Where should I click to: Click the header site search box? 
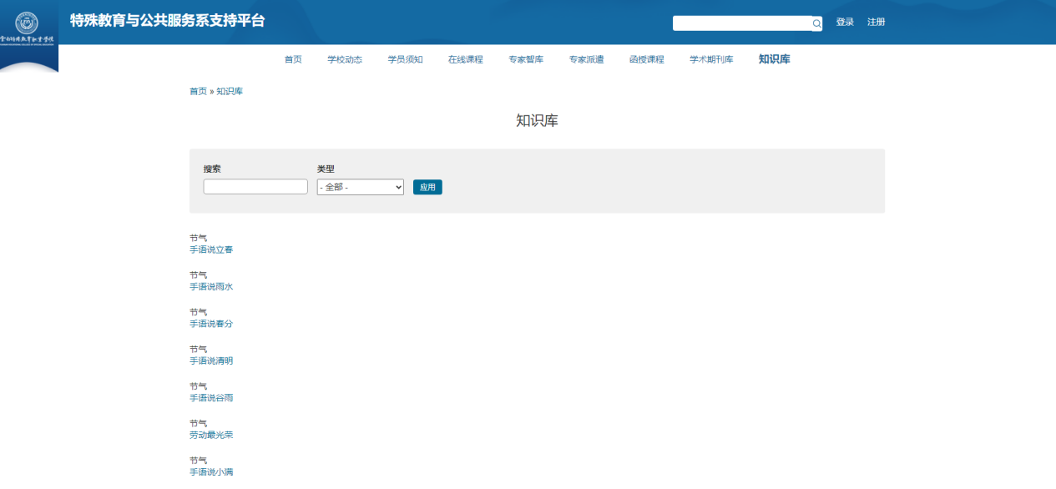pos(741,23)
